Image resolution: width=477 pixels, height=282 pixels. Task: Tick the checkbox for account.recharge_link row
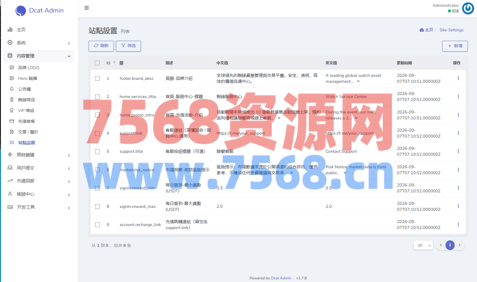[97, 225]
